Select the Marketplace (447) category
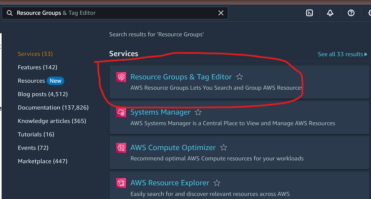This screenshot has width=371, height=199. click(x=42, y=161)
